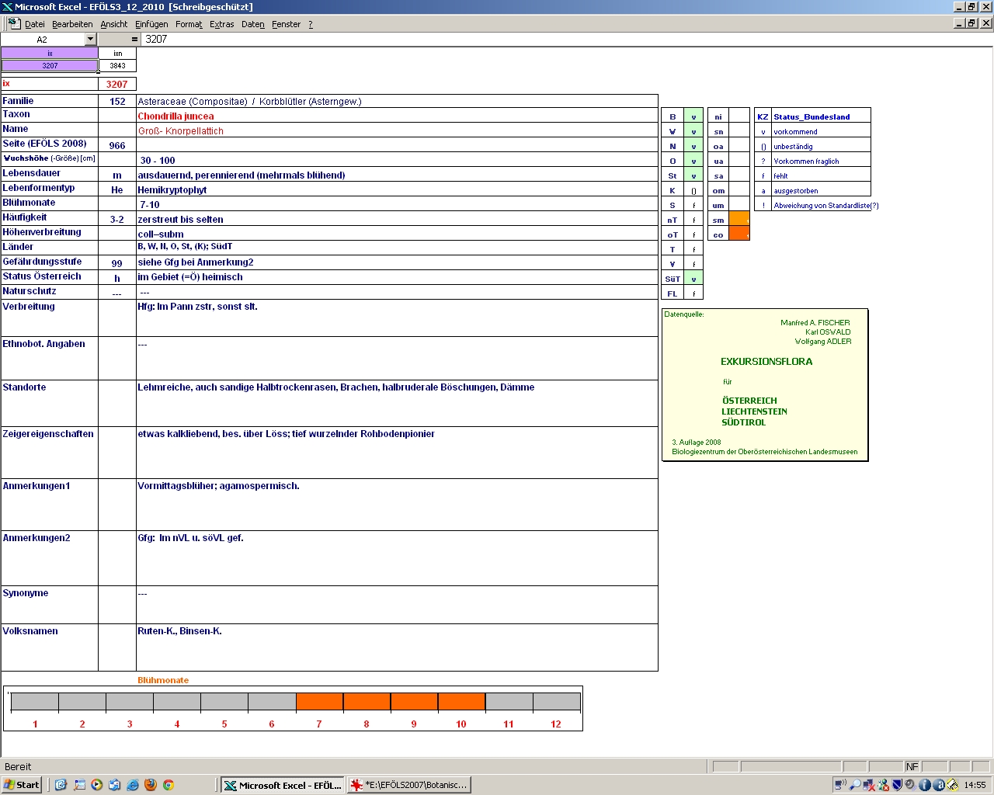Click the Seite value 966
994x795 pixels.
[x=117, y=146]
